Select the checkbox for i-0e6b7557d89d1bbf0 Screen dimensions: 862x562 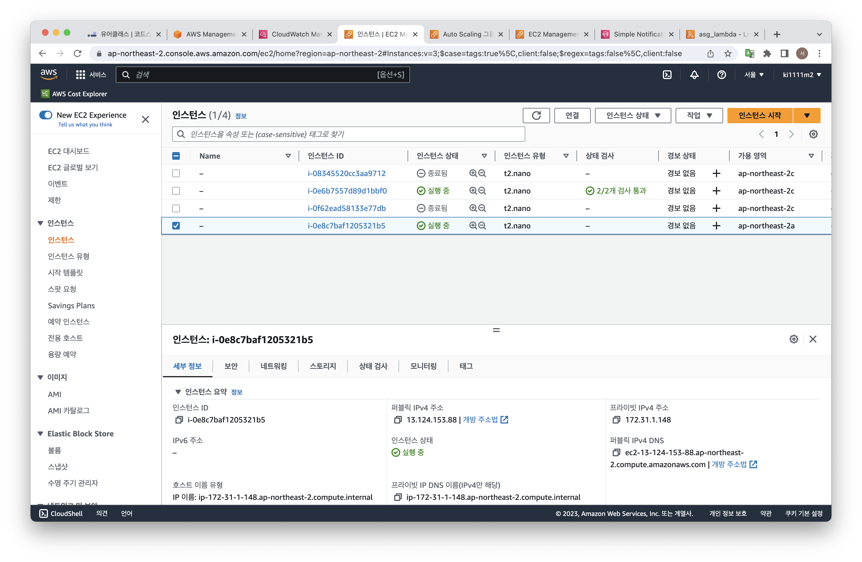click(176, 191)
